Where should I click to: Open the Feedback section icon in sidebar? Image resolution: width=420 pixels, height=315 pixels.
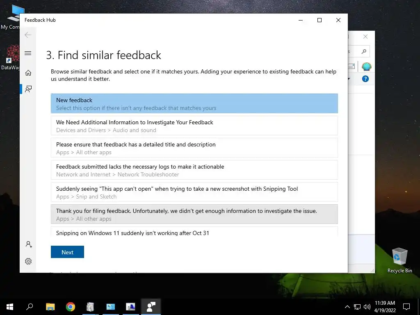pos(28,89)
